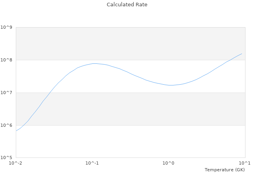253x189 pixels.
Task: Click the 10^7 y-axis tick label
Action: (x=6, y=93)
